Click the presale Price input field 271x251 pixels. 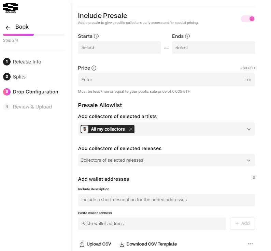(167, 80)
